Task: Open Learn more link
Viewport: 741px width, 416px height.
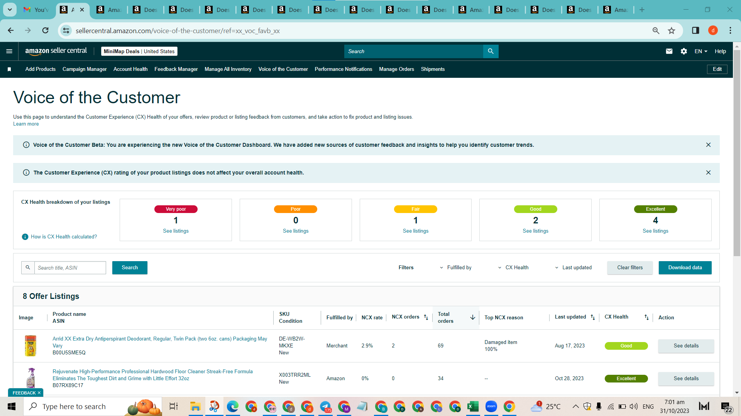Action: coord(26,124)
